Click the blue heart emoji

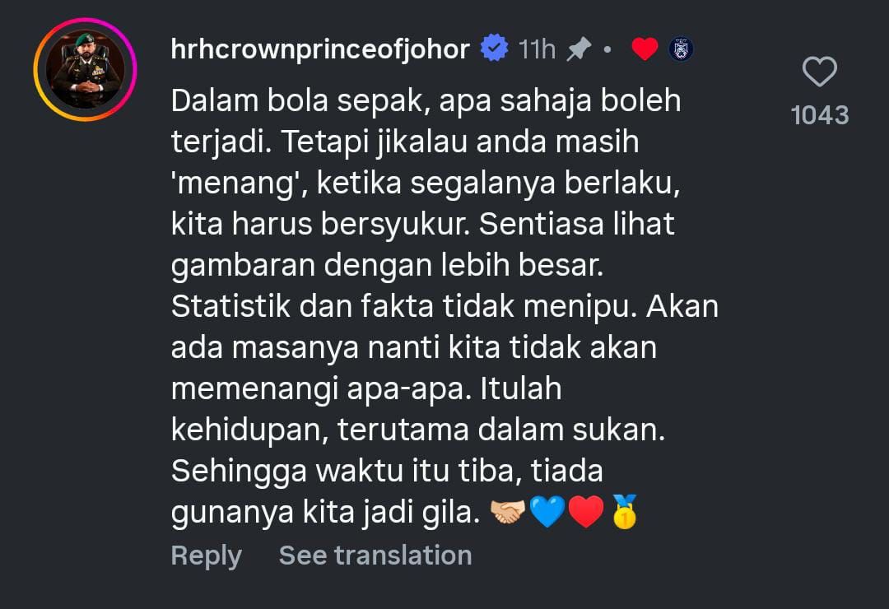(x=547, y=511)
